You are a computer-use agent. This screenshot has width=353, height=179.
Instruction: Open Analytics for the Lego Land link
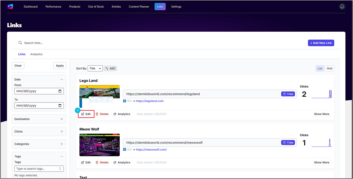click(x=122, y=114)
